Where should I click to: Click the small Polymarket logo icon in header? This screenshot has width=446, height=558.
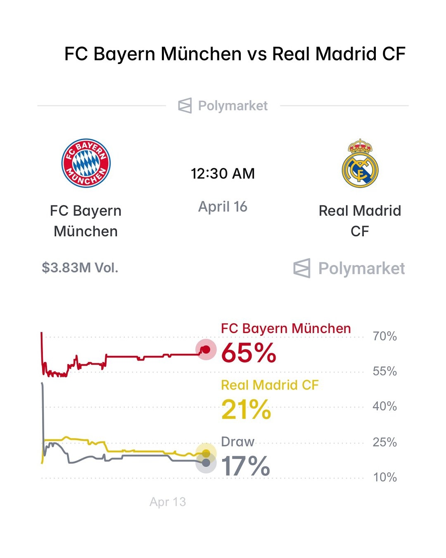(185, 106)
